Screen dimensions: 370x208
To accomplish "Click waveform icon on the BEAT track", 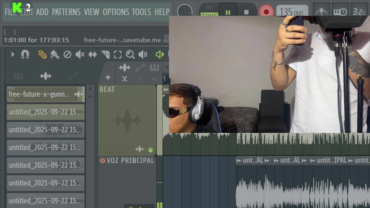I will coord(140,149).
